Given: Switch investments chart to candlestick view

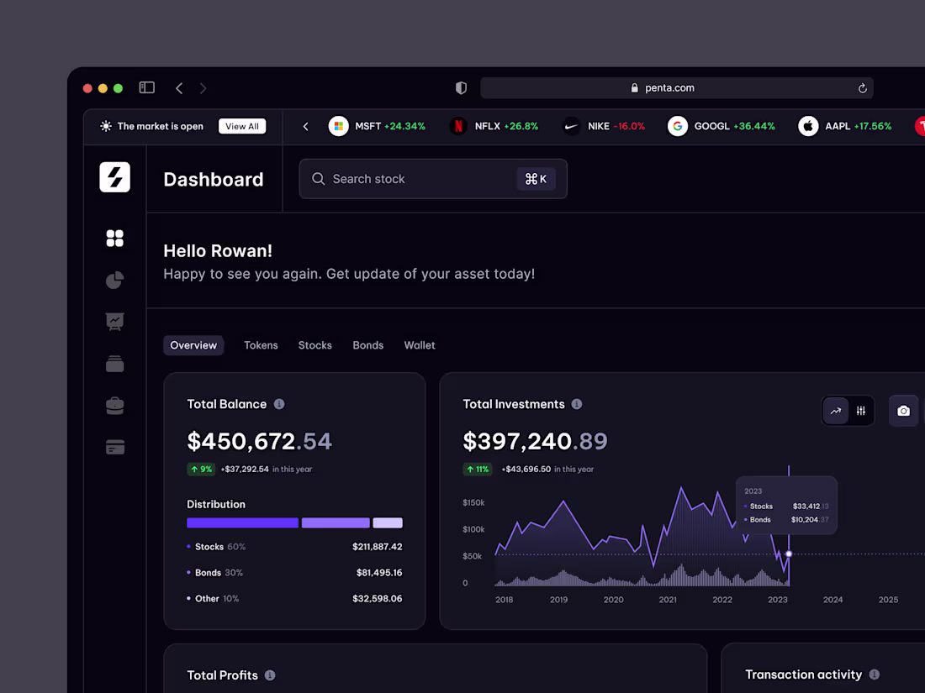Looking at the screenshot, I should [x=860, y=411].
